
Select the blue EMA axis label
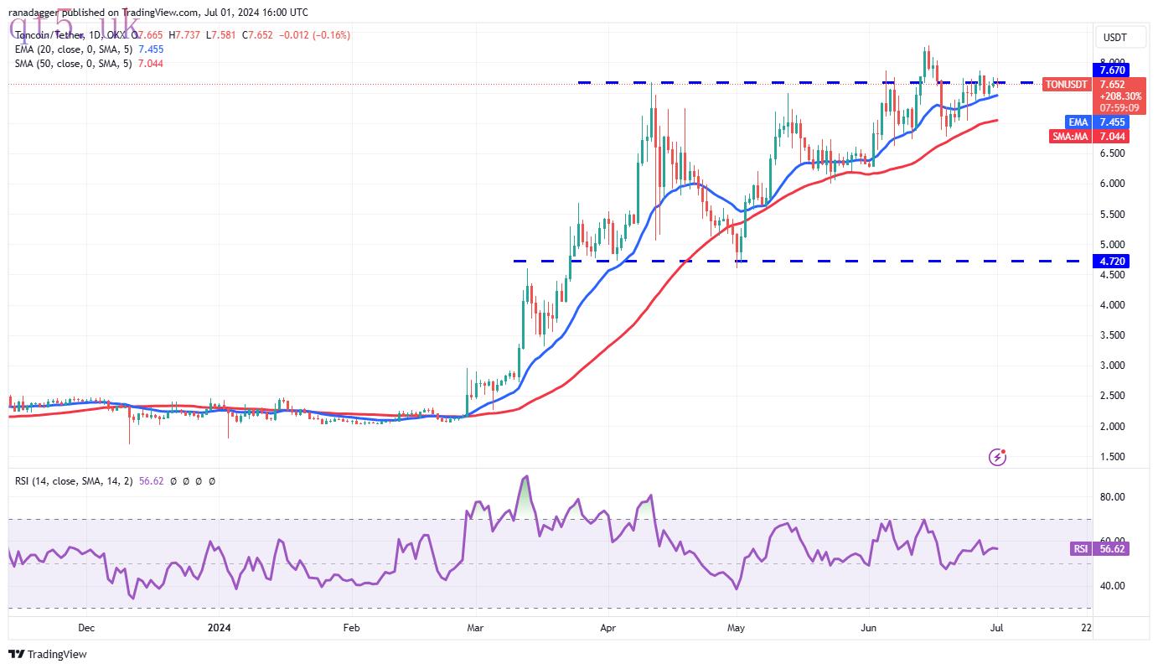click(x=1078, y=122)
